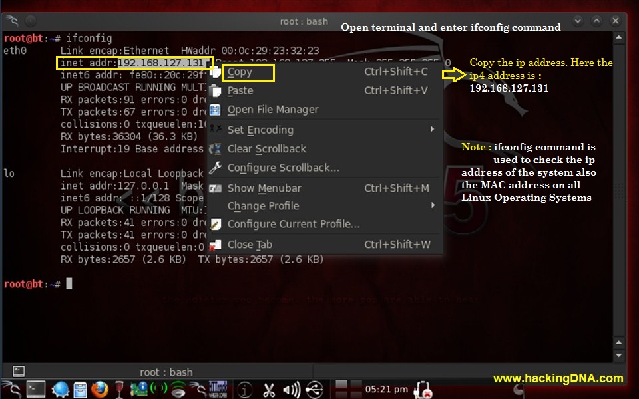Choose Paste from the context menu
This screenshot has height=399, width=639.
tap(325, 91)
